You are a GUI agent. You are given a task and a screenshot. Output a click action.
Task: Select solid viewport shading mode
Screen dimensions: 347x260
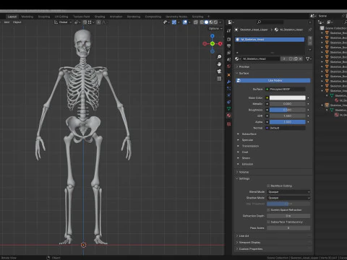(x=206, y=22)
